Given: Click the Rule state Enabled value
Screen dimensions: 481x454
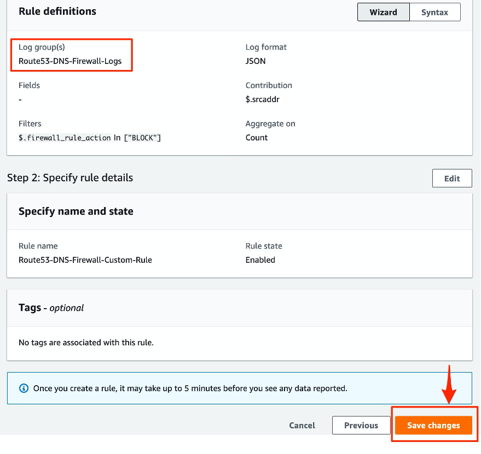Looking at the screenshot, I should click(260, 260).
